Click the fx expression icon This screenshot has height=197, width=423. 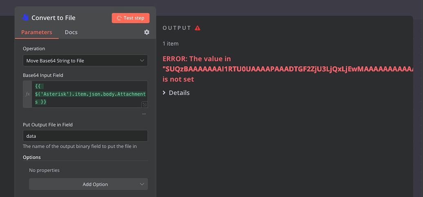[27, 94]
